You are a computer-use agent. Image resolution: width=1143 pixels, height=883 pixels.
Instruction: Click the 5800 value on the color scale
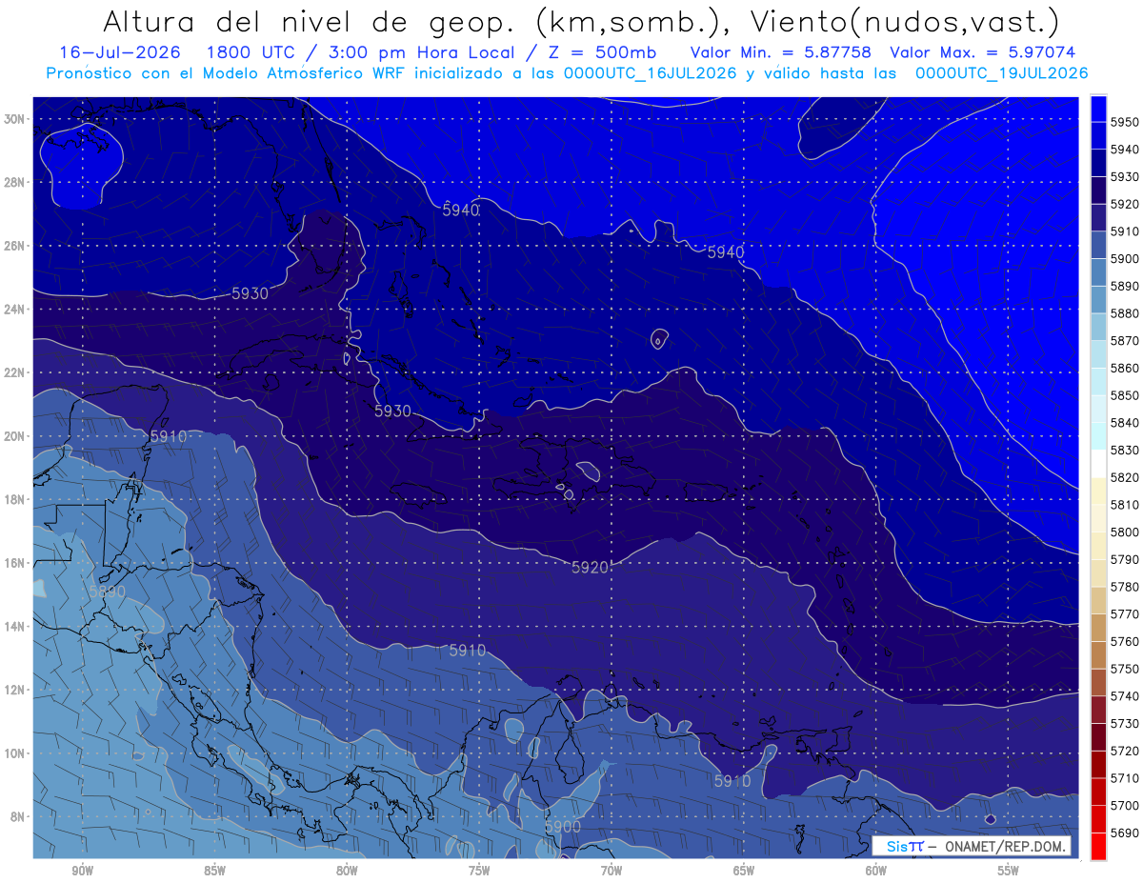click(x=1125, y=532)
